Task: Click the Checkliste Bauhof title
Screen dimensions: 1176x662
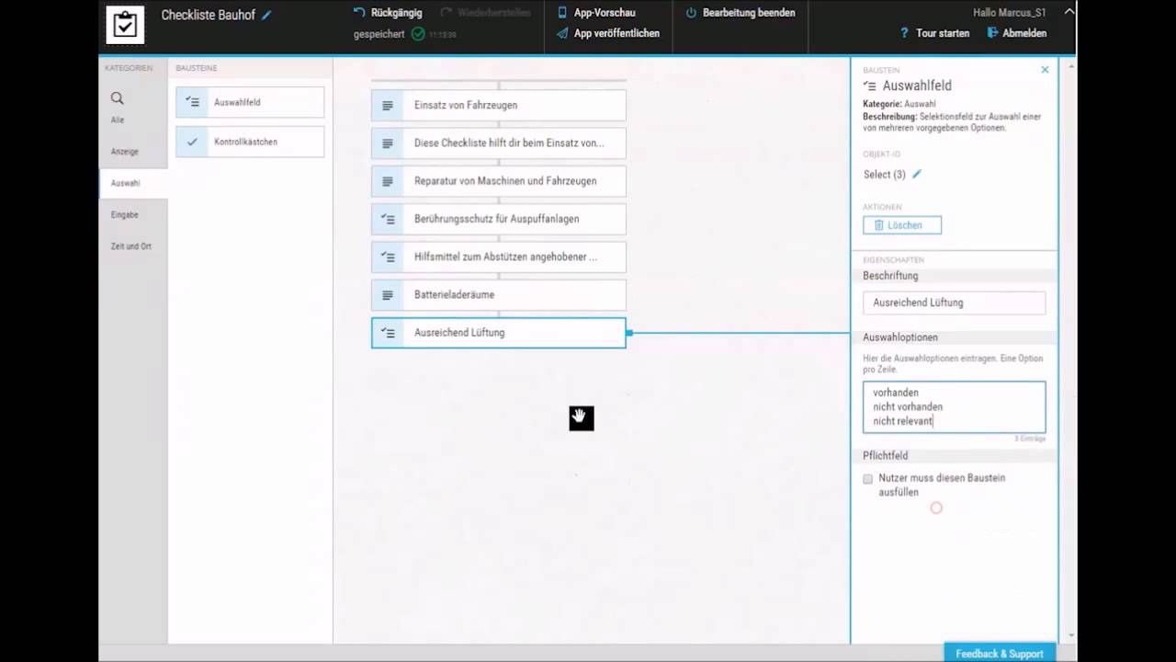Action: (x=208, y=16)
